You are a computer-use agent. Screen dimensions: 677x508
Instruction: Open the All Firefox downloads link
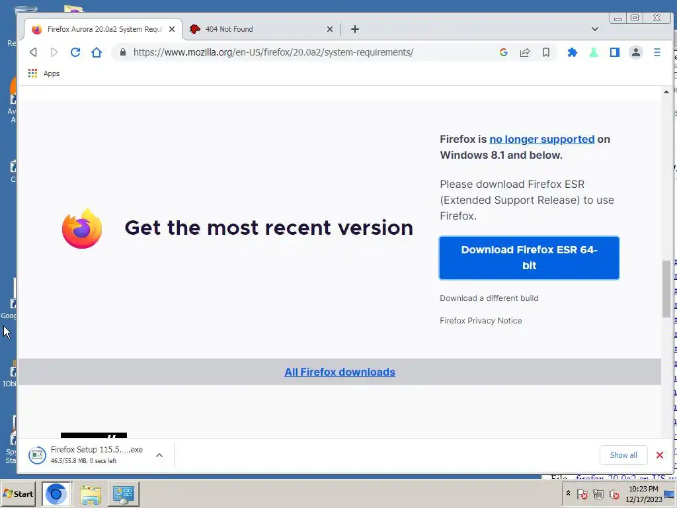coord(340,372)
